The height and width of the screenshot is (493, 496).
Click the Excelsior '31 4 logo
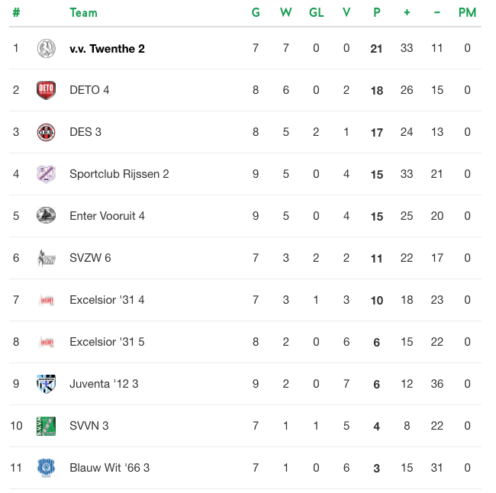click(x=47, y=300)
